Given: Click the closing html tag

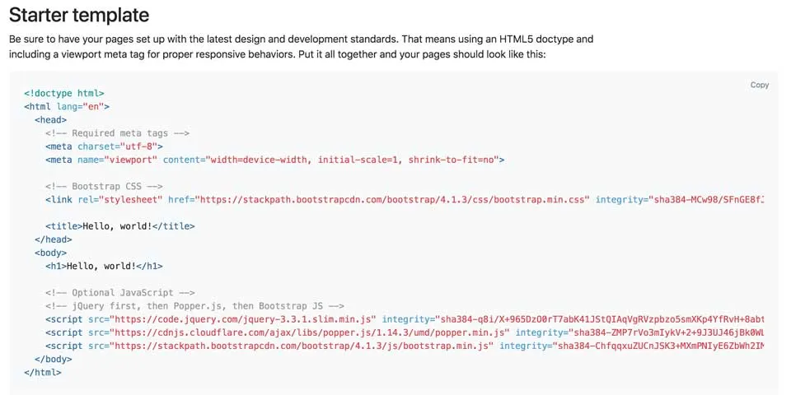Looking at the screenshot, I should 43,372.
